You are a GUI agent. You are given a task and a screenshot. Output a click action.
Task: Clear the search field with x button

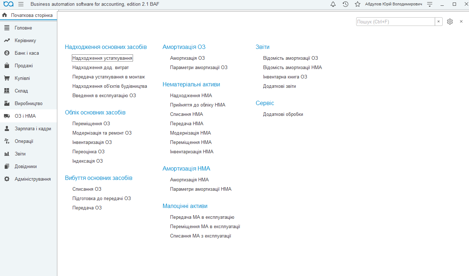[439, 22]
